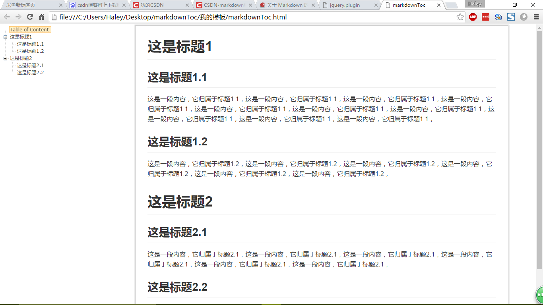Screen dimensions: 543x305
Task: Switch to the csdn博客附上下载 tab
Action: click(x=97, y=5)
